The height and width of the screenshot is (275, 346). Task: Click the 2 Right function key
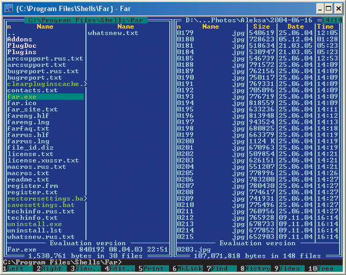pos(51,269)
